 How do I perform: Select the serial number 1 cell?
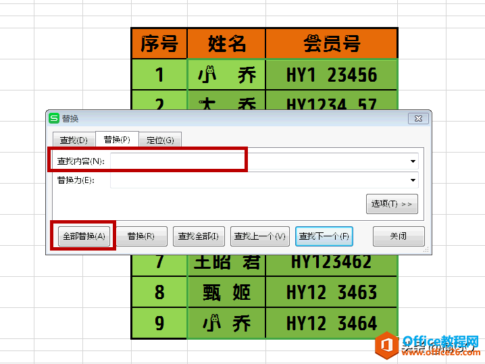click(x=159, y=74)
